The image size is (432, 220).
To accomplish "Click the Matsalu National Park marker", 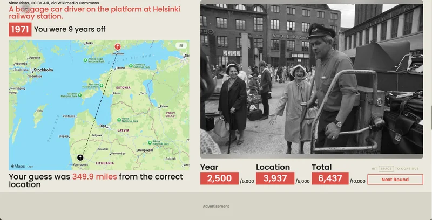I will [x=101, y=86].
